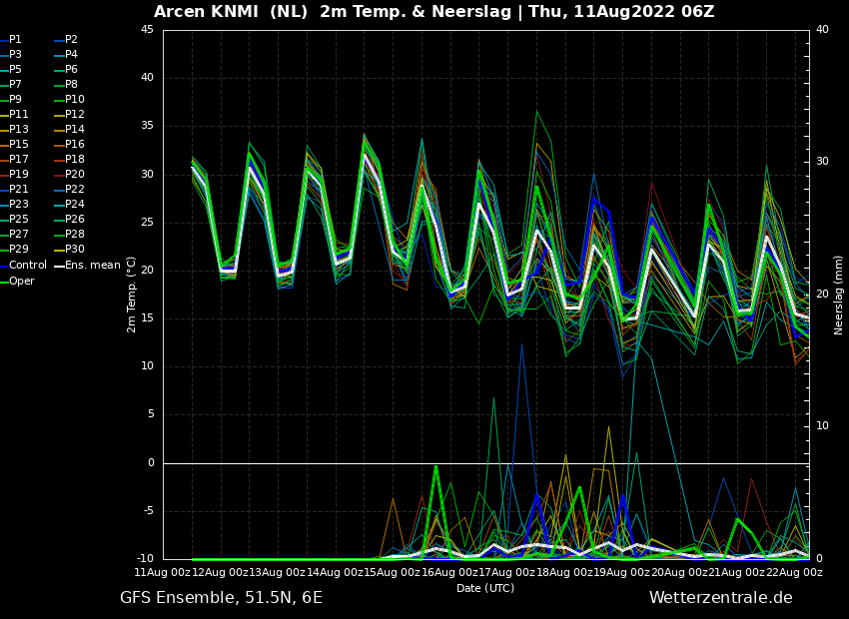Select the P23 legend entry

(18, 204)
